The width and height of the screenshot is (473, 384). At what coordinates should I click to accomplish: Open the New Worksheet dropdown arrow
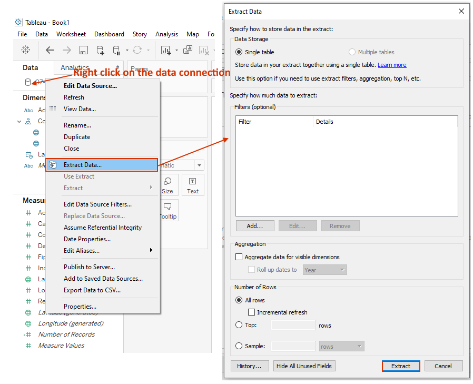[x=176, y=51]
